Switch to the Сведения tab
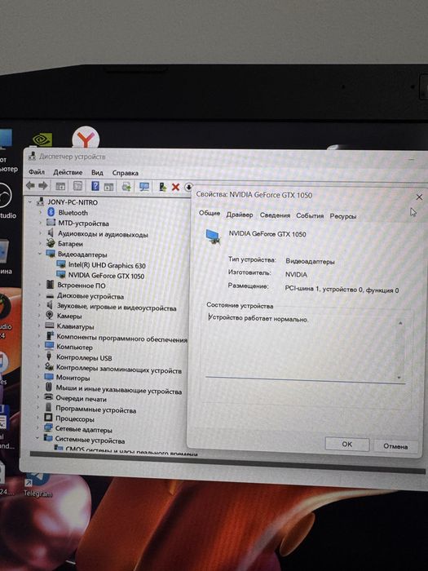The height and width of the screenshot is (571, 428). [275, 215]
